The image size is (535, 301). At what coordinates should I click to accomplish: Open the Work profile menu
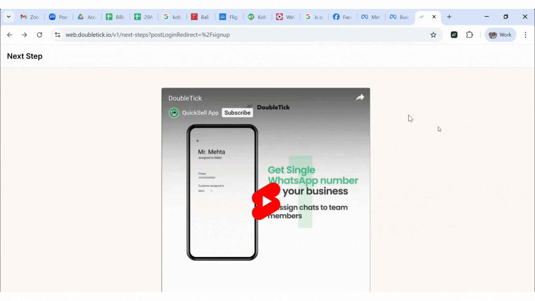[x=500, y=35]
